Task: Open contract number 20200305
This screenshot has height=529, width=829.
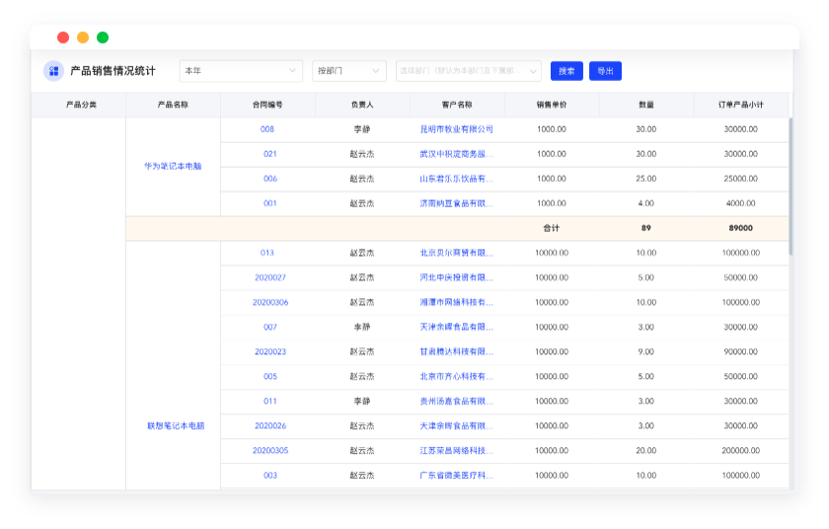Action: click(270, 450)
